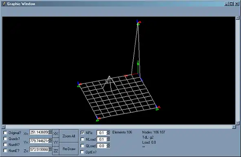Click the ZZ view axis button

(55, 151)
